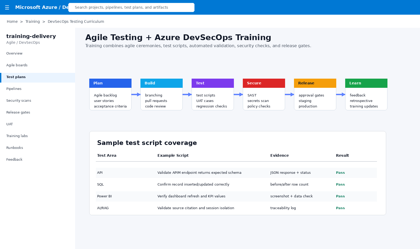Image resolution: width=420 pixels, height=249 pixels.
Task: Open Training labs sidebar item
Action: 38,136
